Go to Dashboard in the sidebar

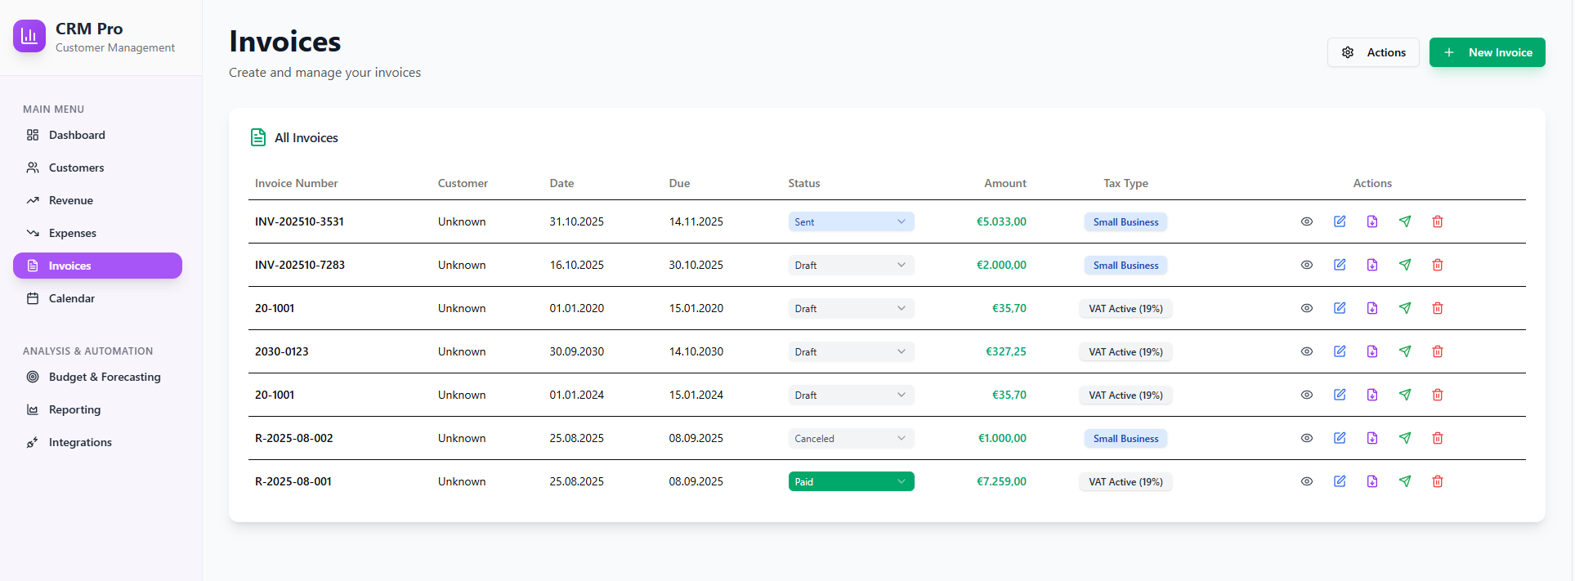[97, 135]
